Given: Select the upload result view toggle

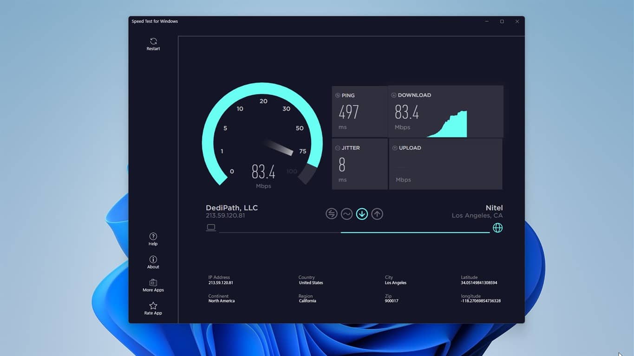Looking at the screenshot, I should pos(377,214).
